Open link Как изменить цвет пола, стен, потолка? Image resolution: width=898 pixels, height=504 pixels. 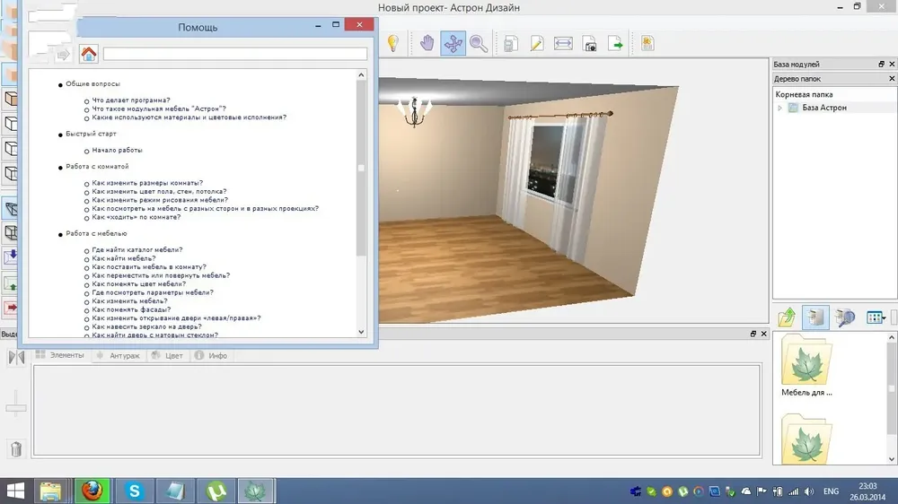[159, 192]
